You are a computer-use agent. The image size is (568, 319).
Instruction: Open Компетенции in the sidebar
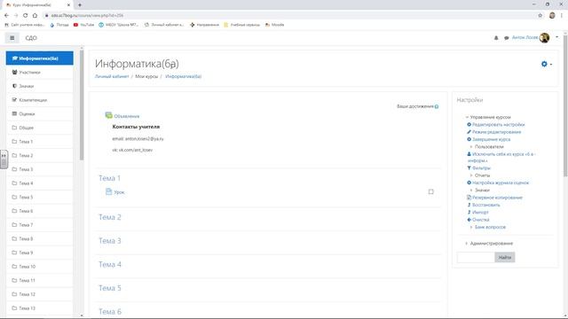point(39,100)
